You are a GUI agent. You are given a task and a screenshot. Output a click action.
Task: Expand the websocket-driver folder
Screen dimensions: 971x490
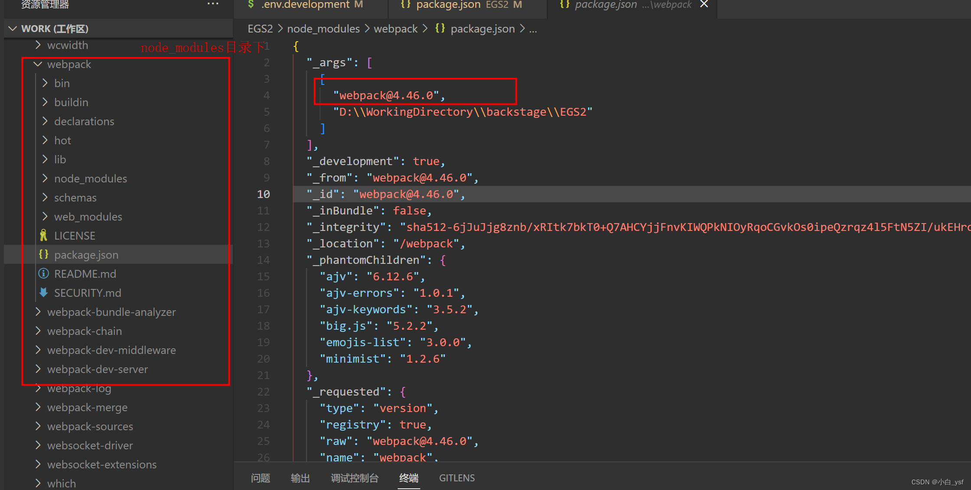pos(38,445)
